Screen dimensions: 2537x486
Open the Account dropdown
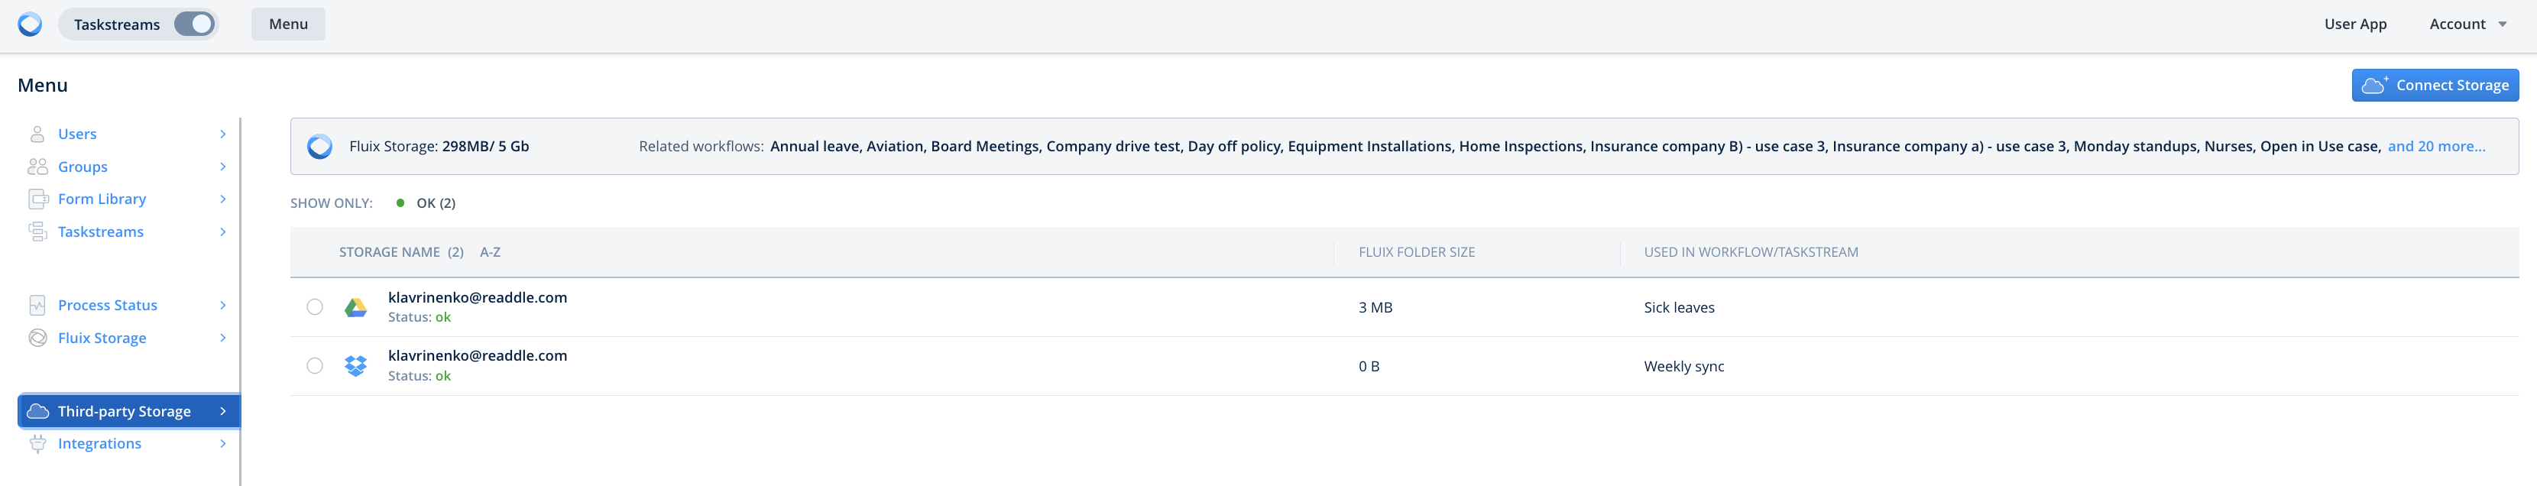click(x=2467, y=24)
